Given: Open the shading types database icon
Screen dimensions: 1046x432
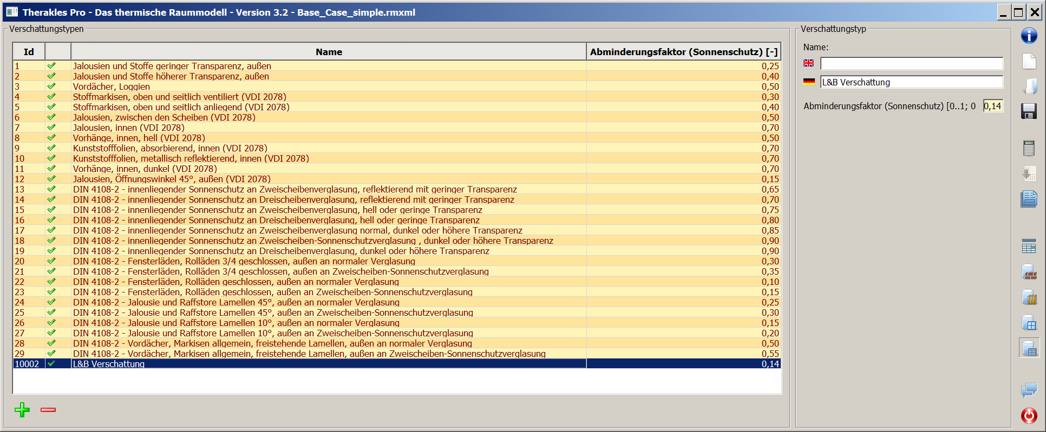Looking at the screenshot, I should 1029,348.
